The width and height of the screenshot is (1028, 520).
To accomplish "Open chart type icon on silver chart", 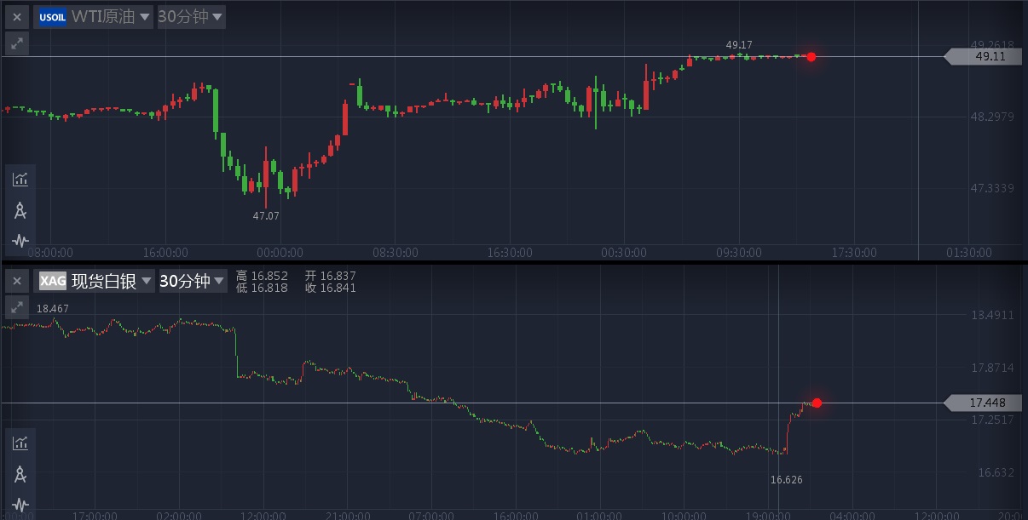I will [x=20, y=443].
